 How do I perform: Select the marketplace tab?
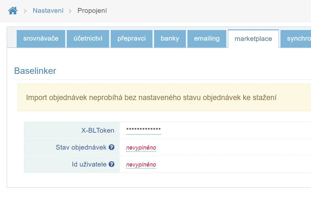(x=253, y=39)
